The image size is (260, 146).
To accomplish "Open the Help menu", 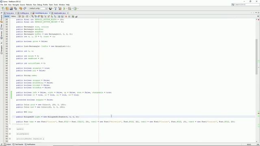I will click(x=68, y=4).
